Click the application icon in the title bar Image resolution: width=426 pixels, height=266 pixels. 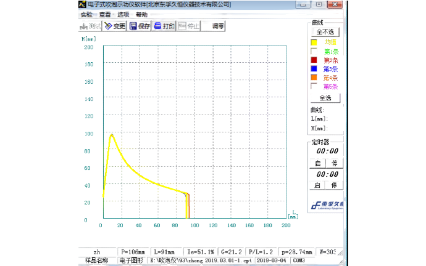[83, 4]
